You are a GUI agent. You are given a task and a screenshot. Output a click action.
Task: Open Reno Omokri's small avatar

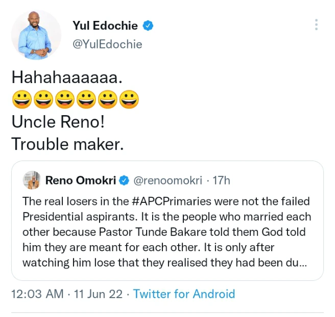coord(32,180)
